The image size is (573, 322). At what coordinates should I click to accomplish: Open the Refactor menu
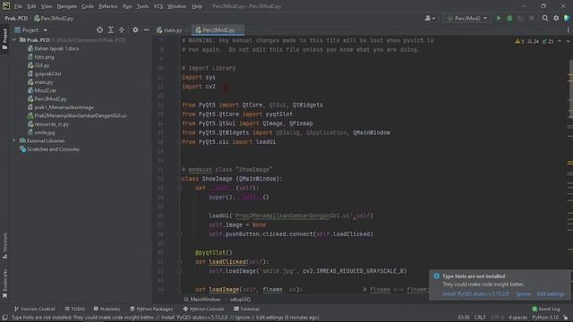pyautogui.click(x=108, y=6)
